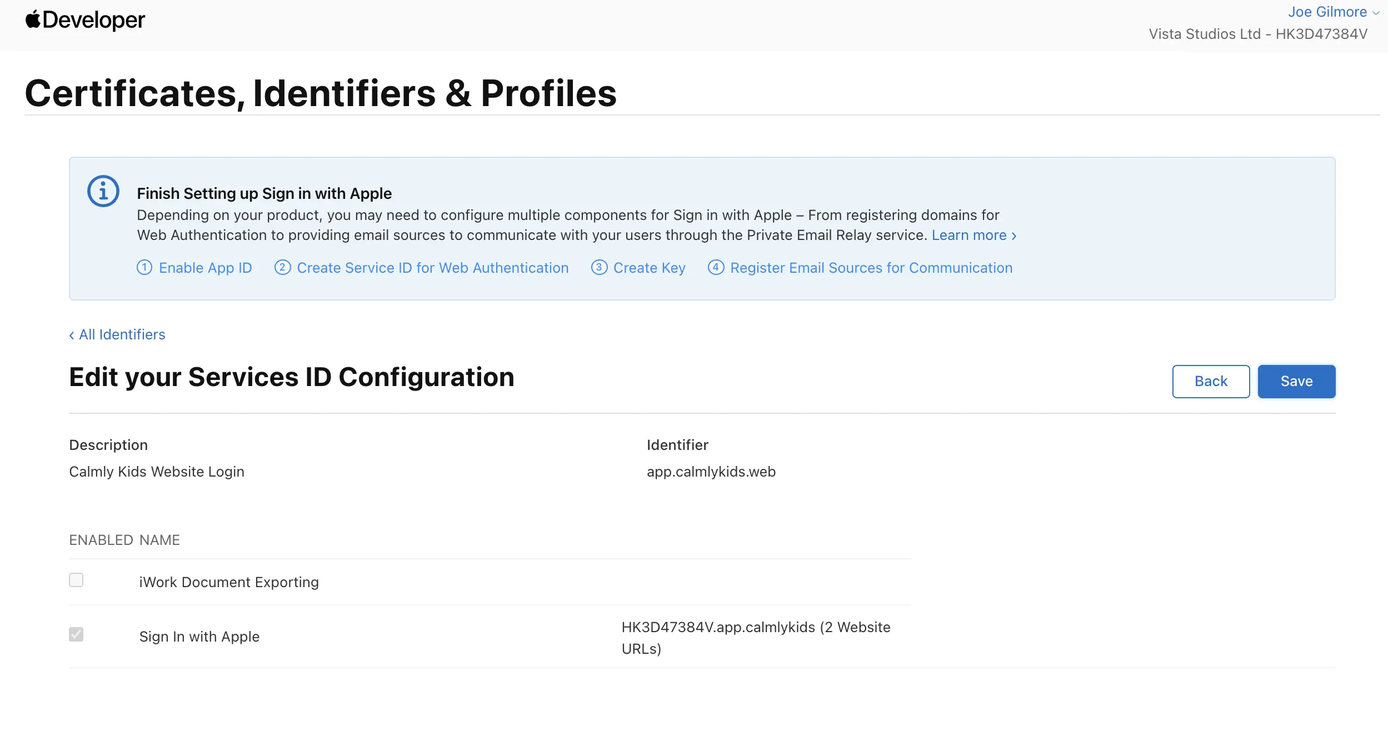Enable the iWork Document Exporting checkbox

coord(76,580)
